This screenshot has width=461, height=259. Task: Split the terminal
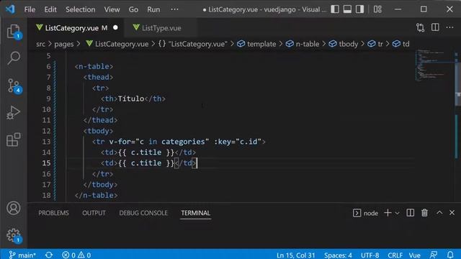point(410,213)
